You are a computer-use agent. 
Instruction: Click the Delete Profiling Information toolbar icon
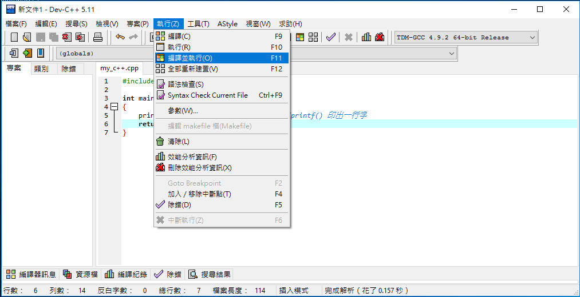(x=380, y=37)
